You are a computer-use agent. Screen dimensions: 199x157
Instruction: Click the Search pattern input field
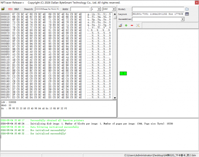point(47,9)
